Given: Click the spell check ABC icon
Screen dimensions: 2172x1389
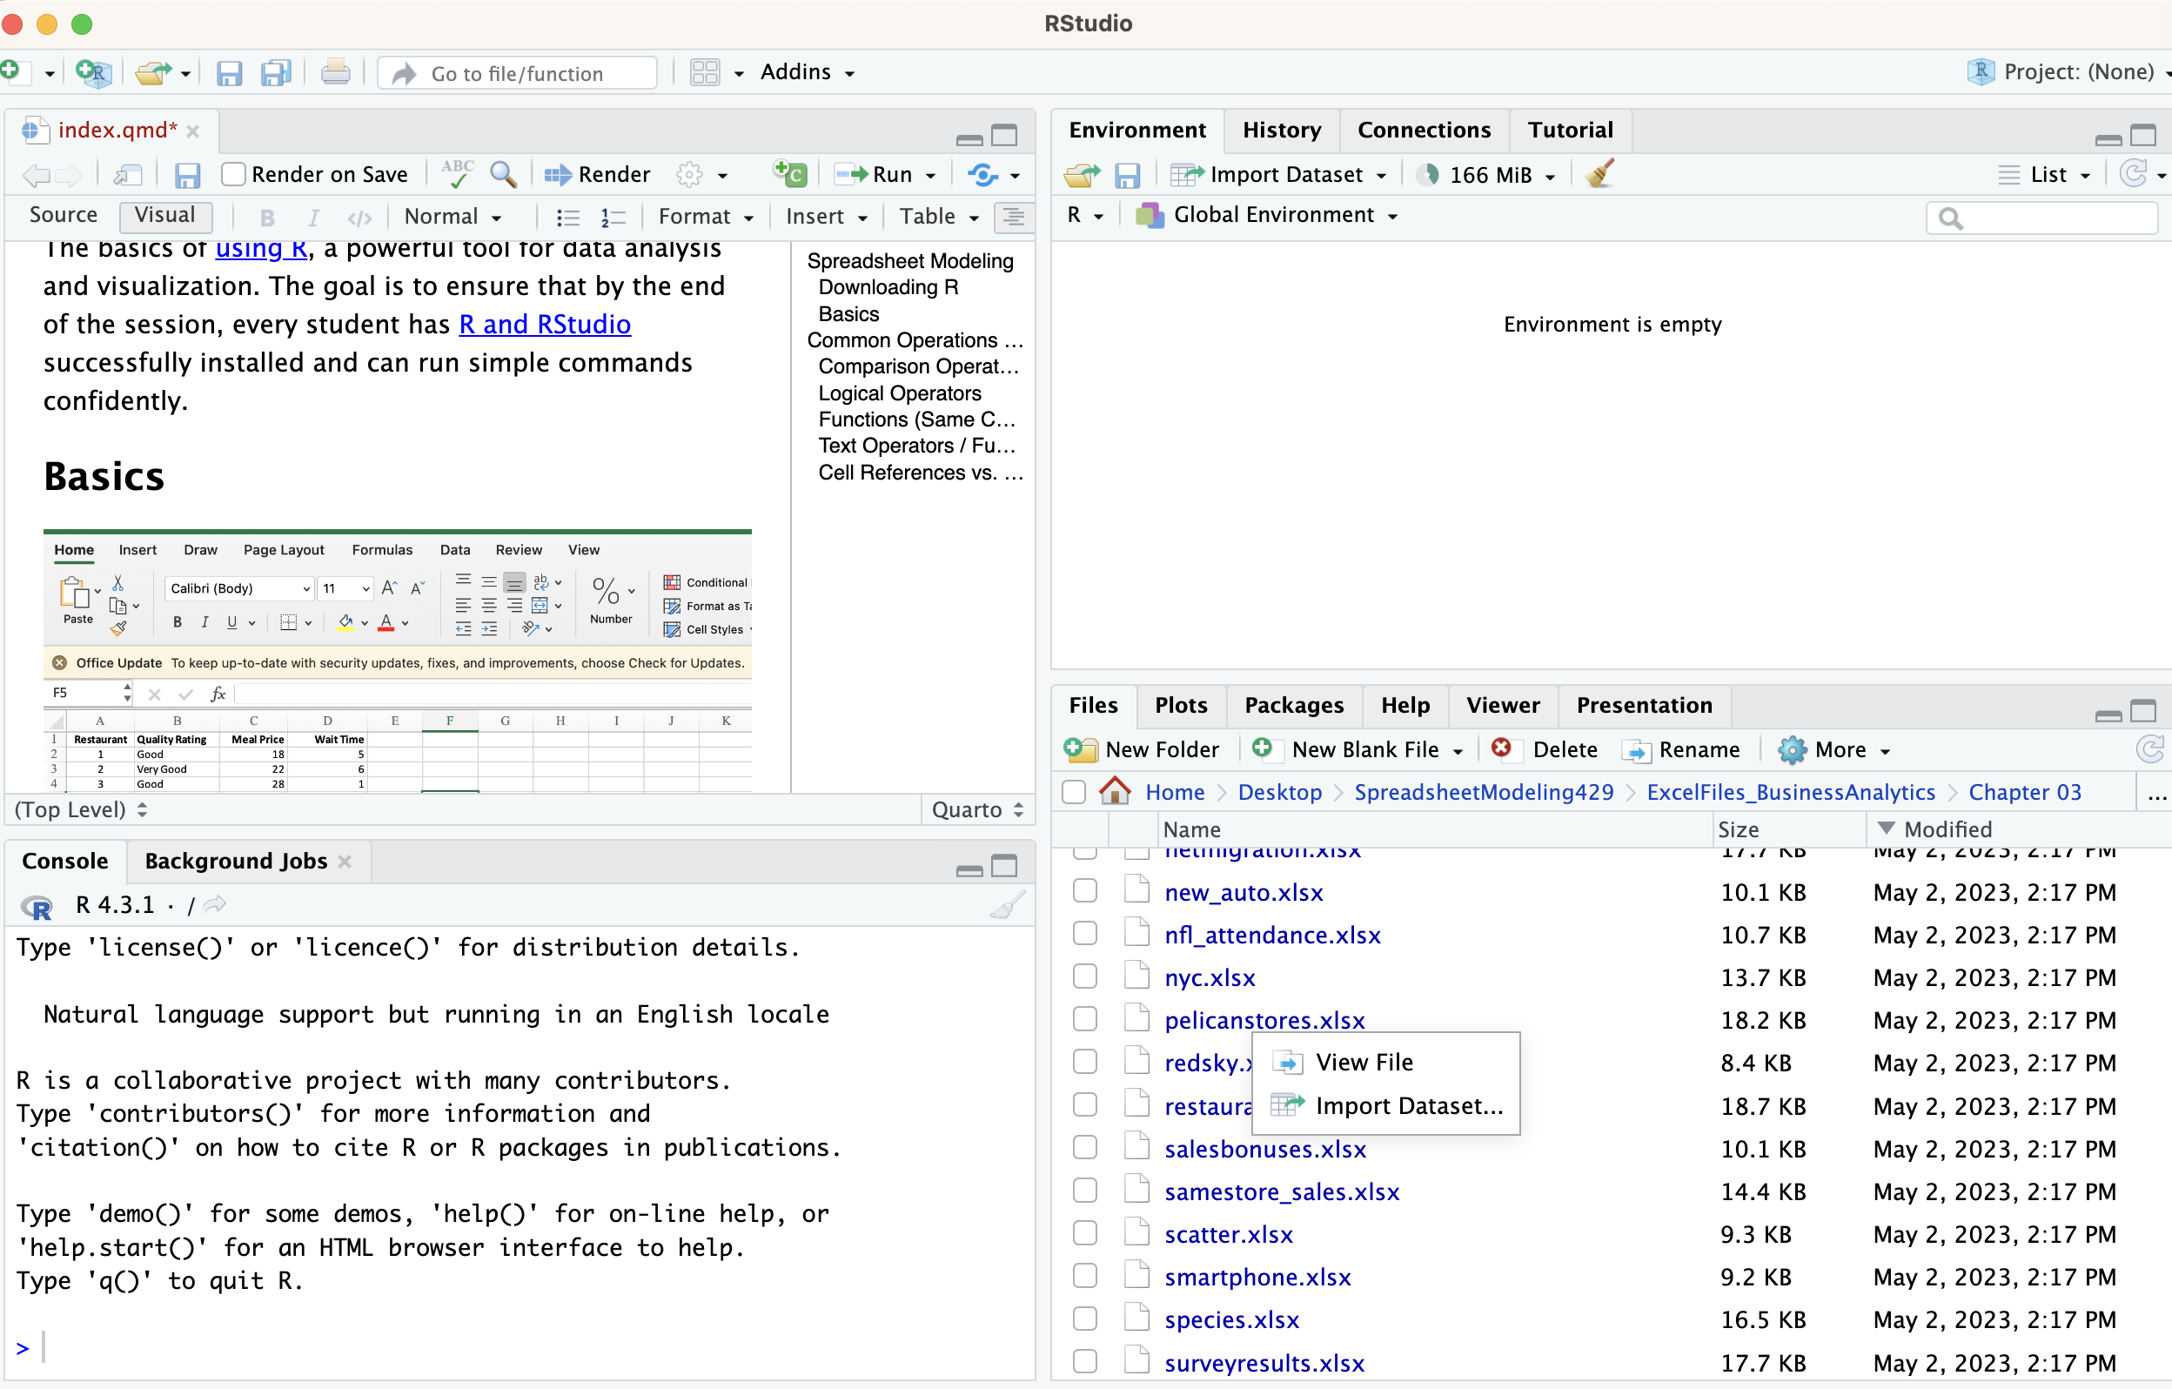Looking at the screenshot, I should (x=458, y=174).
